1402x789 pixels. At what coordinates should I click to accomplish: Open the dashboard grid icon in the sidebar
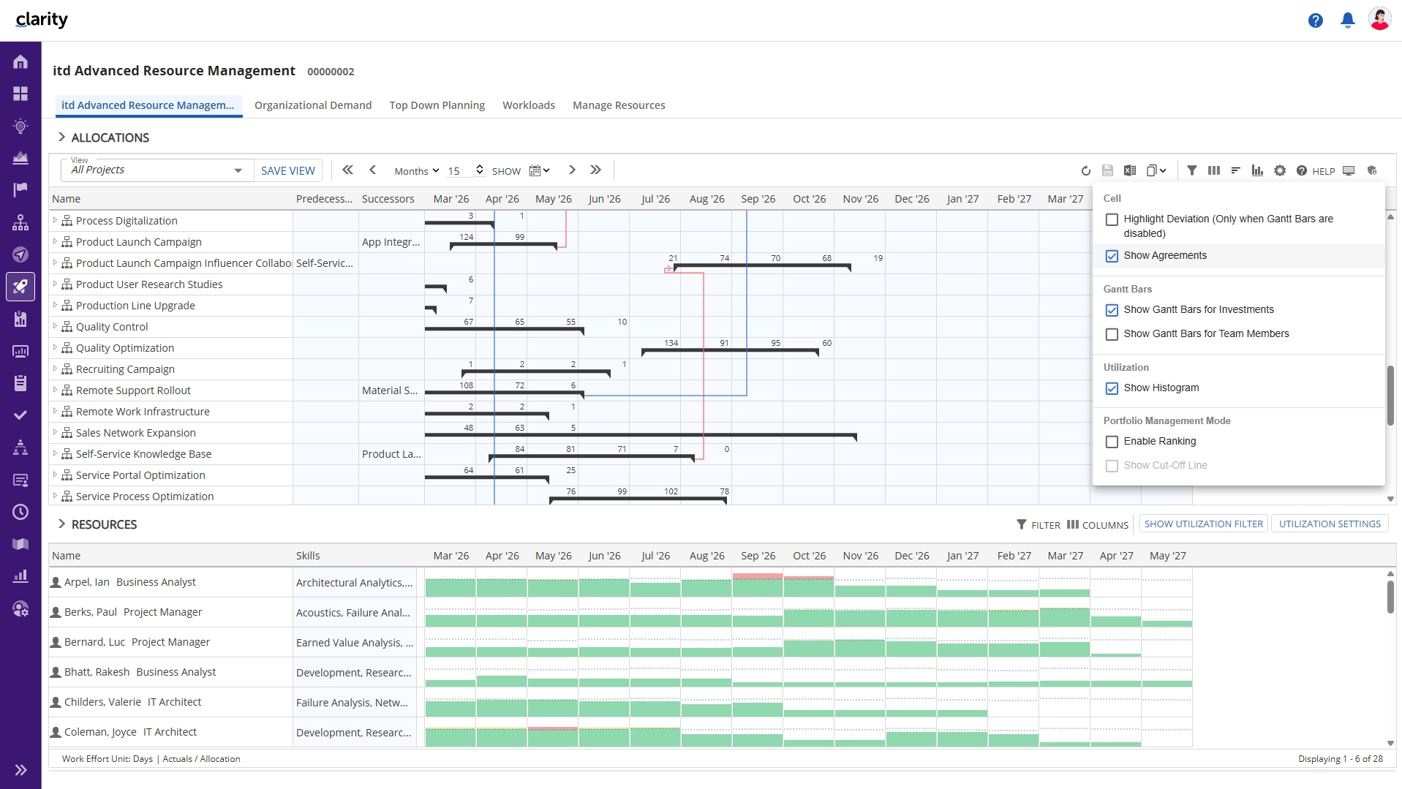(x=20, y=94)
